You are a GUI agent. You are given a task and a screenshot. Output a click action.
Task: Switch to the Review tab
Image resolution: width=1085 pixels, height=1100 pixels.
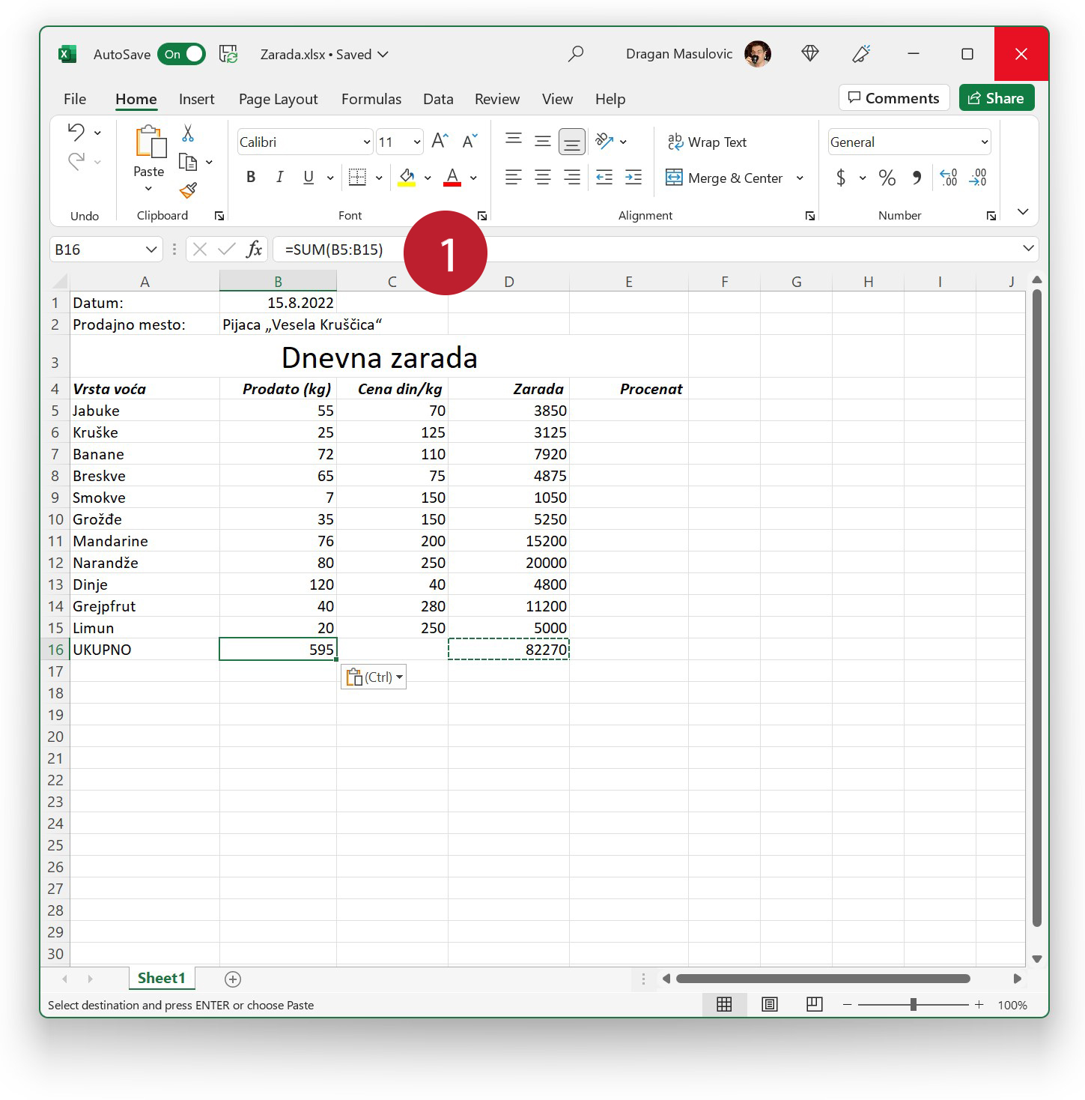click(497, 99)
